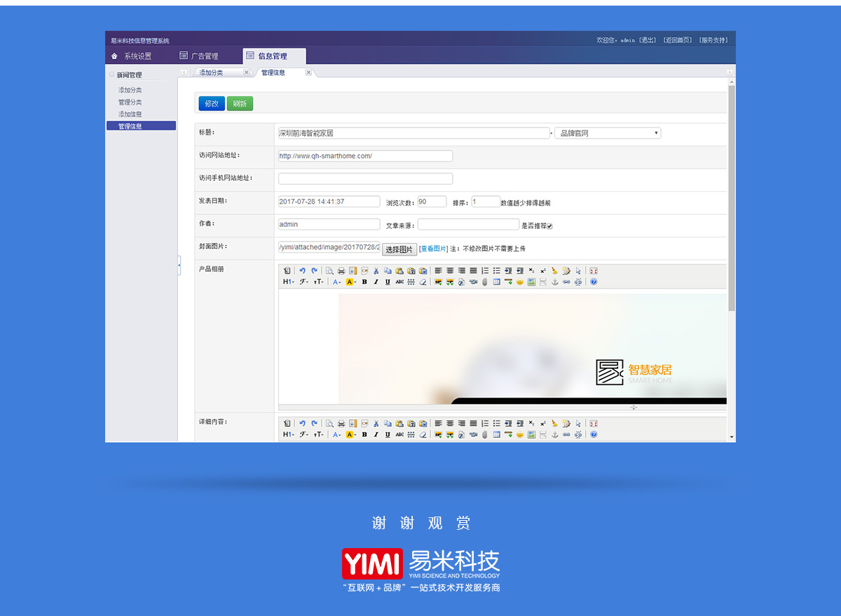Open highlight color picker in 产品相册 editor
Viewport: 841px width, 616px height.
[351, 282]
